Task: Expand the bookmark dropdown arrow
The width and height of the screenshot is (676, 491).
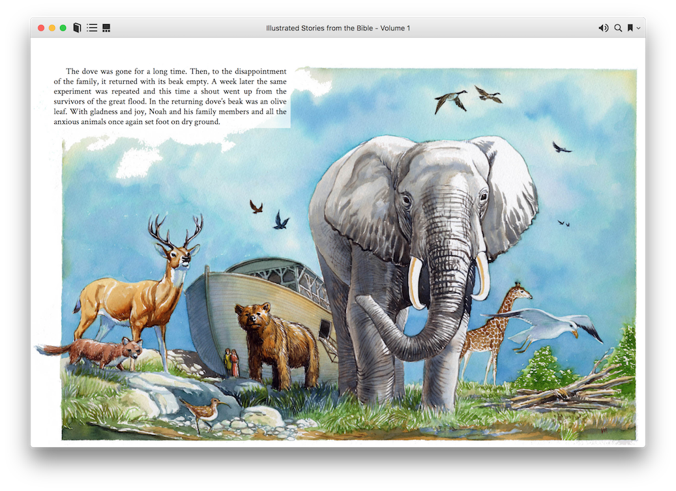Action: (638, 28)
